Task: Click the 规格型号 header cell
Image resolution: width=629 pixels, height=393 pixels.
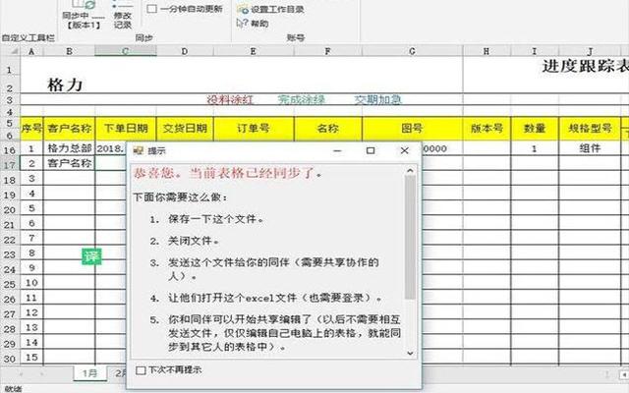Action: (590, 129)
